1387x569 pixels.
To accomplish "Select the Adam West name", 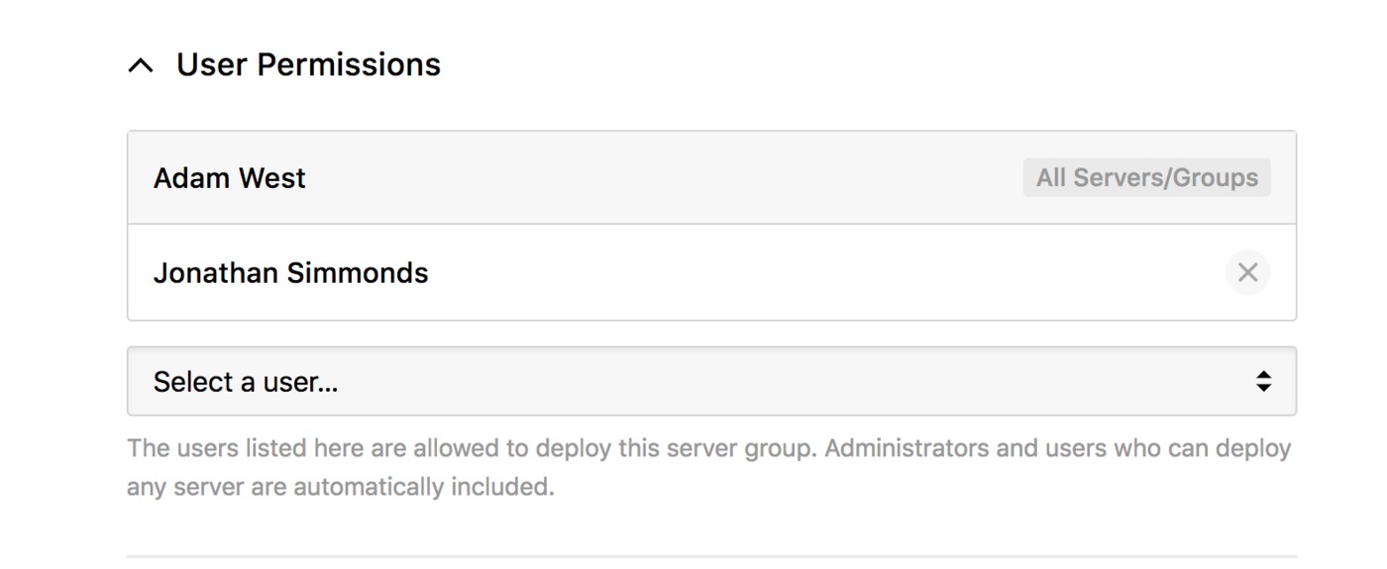I will click(x=229, y=178).
